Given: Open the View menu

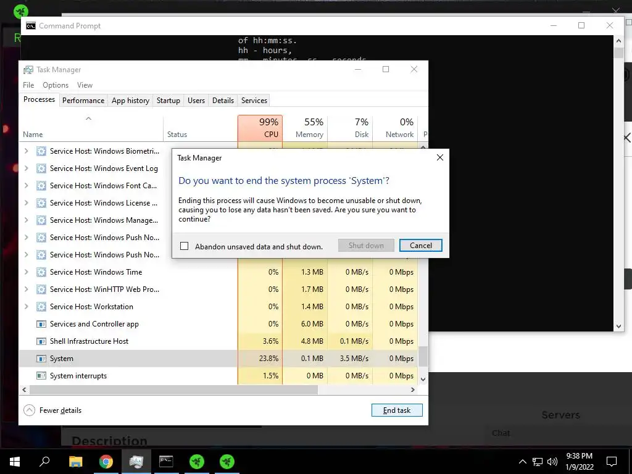Looking at the screenshot, I should pos(85,85).
